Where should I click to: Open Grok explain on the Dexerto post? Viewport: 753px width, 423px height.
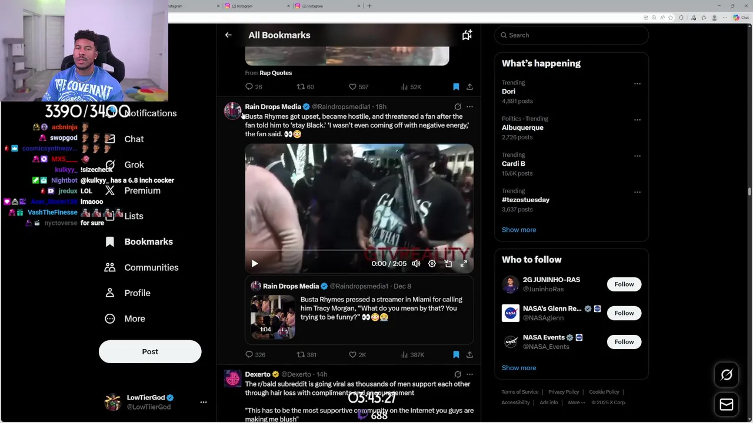tap(458, 374)
